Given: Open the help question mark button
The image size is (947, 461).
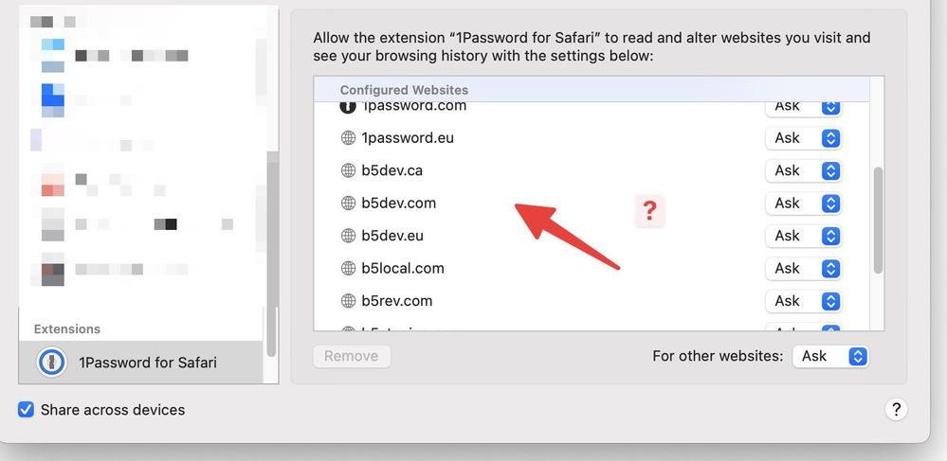Looking at the screenshot, I should coord(896,409).
